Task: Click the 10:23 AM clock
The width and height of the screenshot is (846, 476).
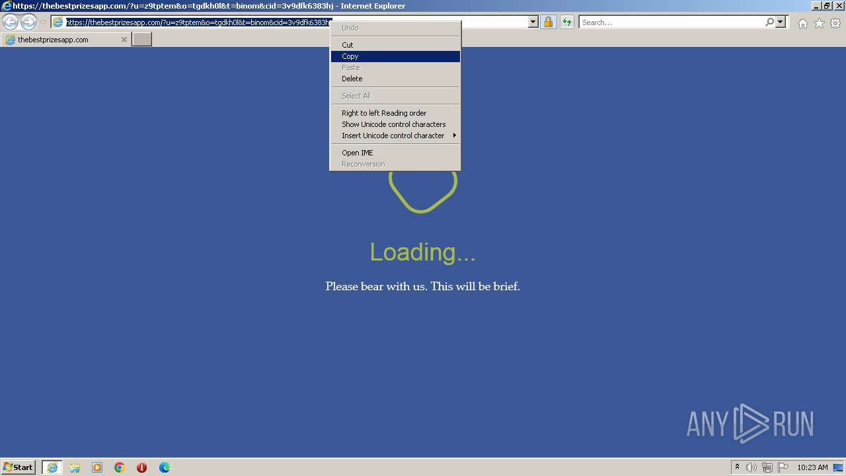Action: click(812, 467)
